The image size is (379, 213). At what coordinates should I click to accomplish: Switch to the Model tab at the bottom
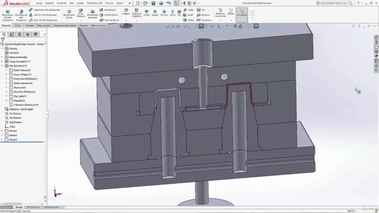[x=19, y=207]
